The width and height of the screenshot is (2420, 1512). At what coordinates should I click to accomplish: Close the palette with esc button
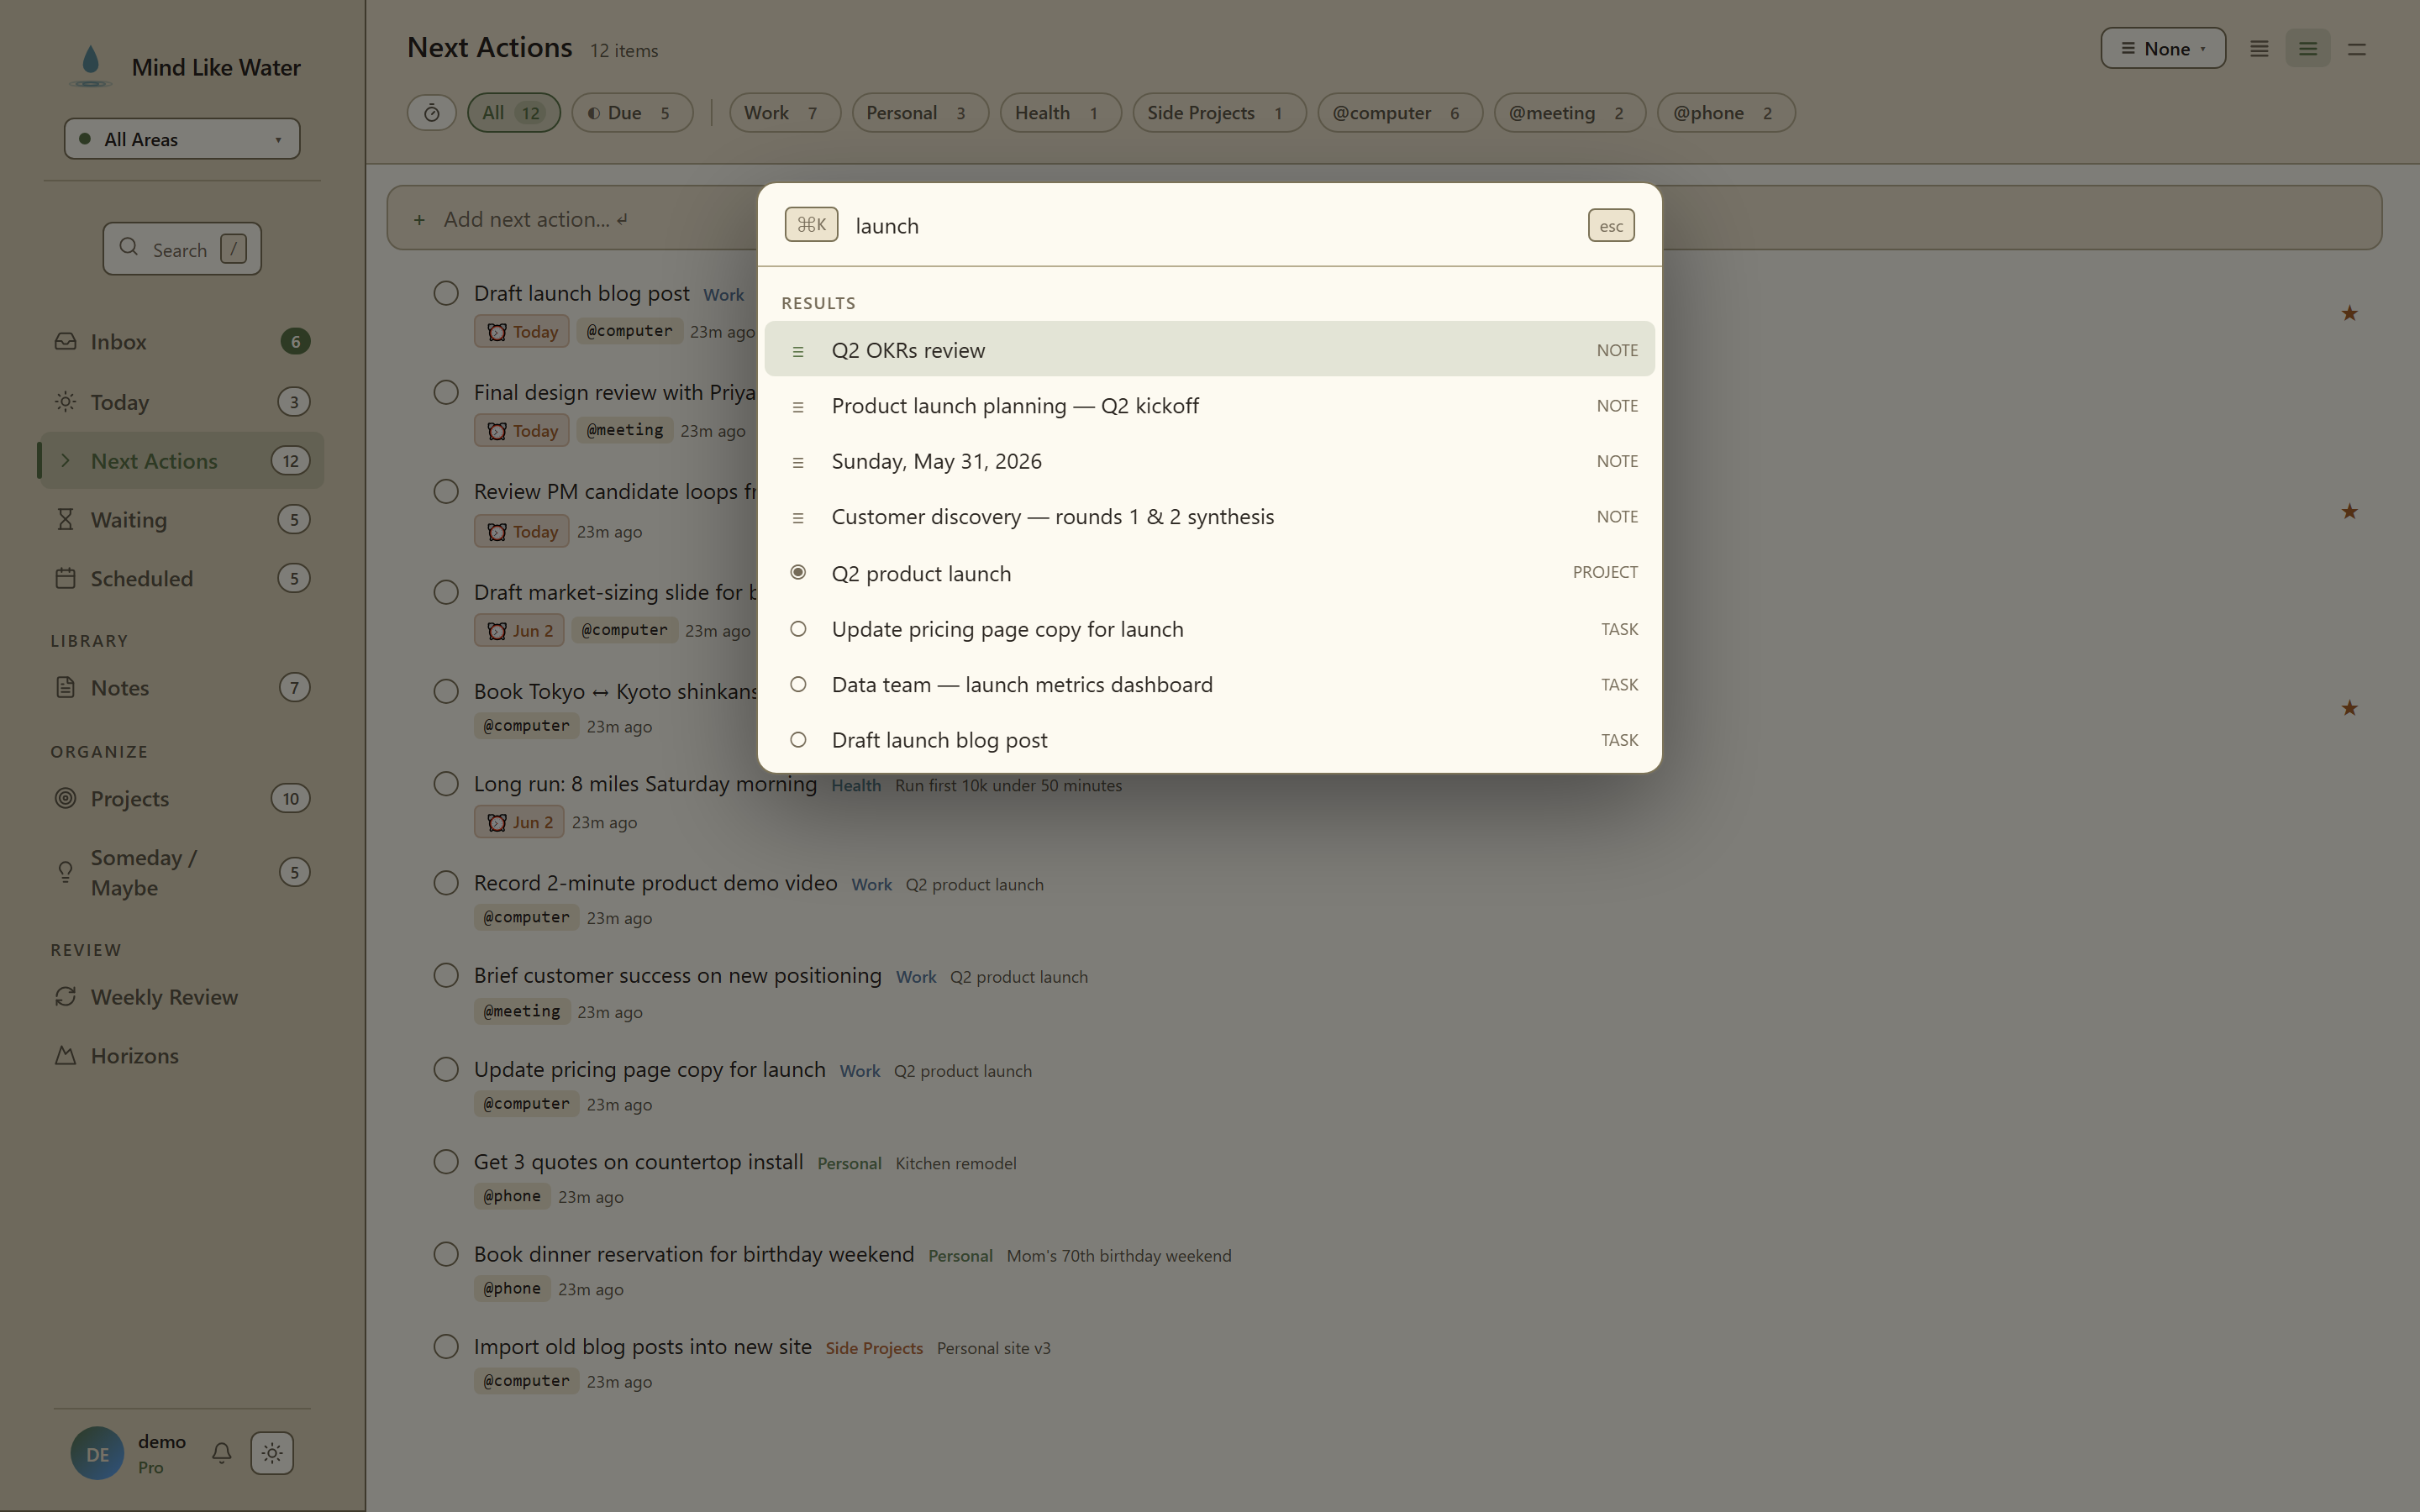[x=1611, y=226]
